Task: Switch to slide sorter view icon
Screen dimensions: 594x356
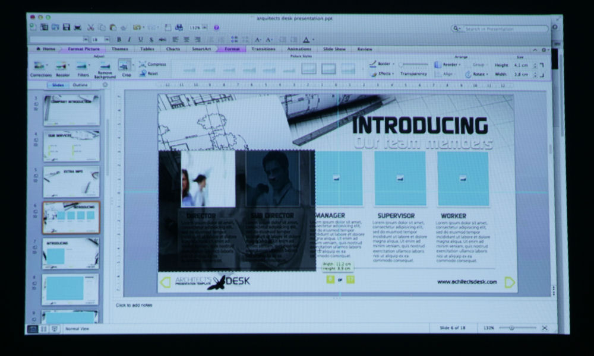Action: [x=43, y=328]
